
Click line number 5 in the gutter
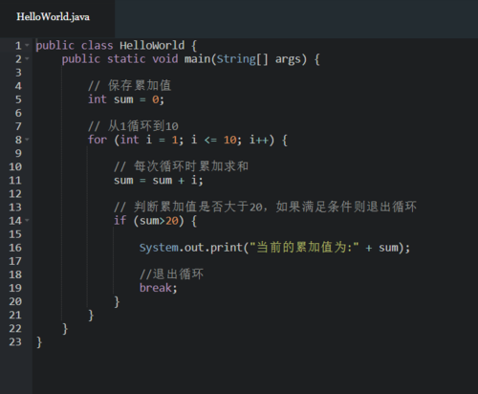18,99
